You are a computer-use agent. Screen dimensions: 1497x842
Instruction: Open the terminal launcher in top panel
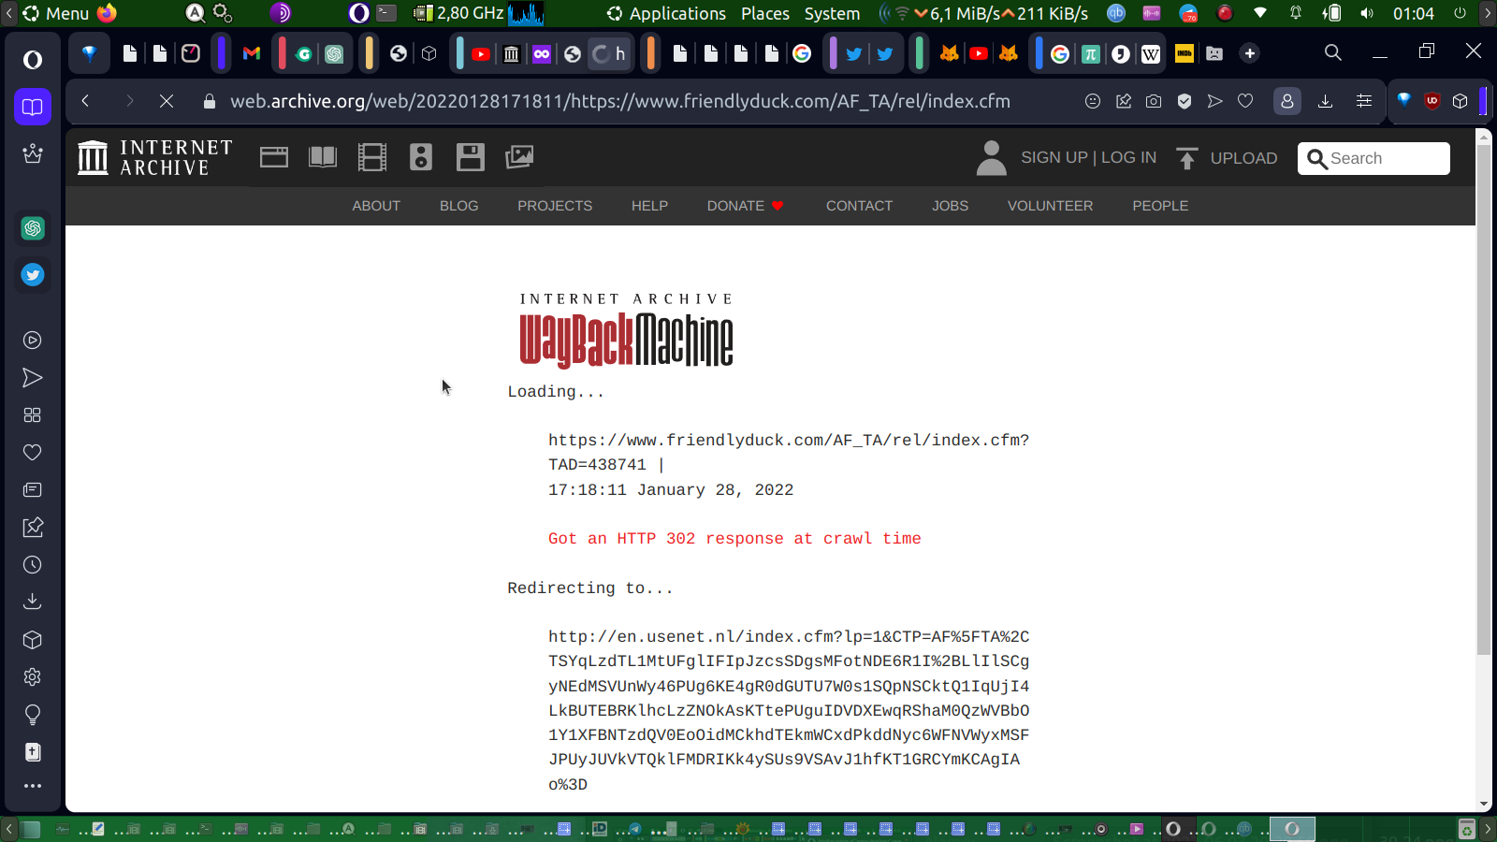tap(386, 13)
